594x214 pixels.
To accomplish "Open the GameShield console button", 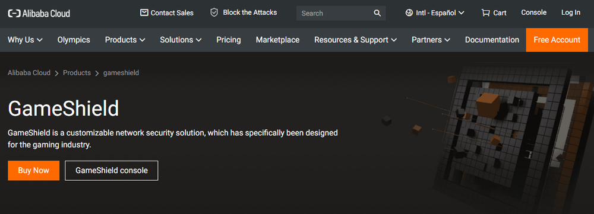I will (x=112, y=171).
